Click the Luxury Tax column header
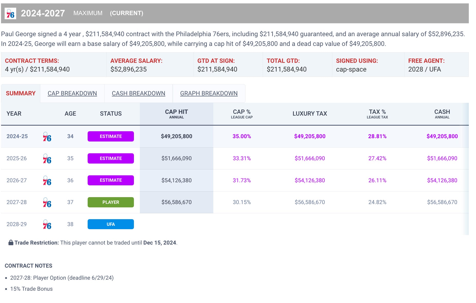Viewport: 476px width, 303px height. pos(309,114)
